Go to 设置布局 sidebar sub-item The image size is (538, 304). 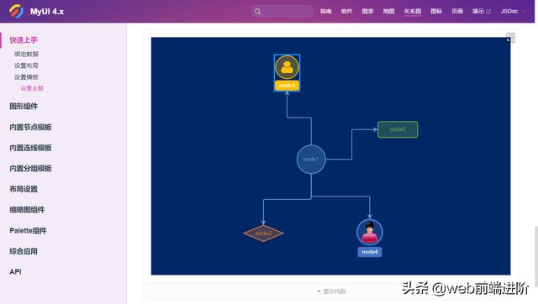click(26, 66)
